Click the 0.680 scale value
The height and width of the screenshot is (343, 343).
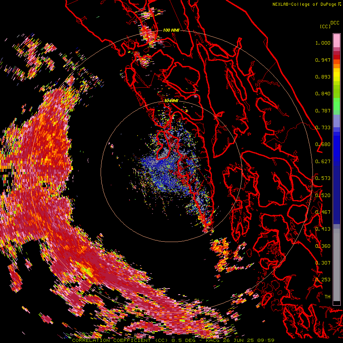(323, 144)
